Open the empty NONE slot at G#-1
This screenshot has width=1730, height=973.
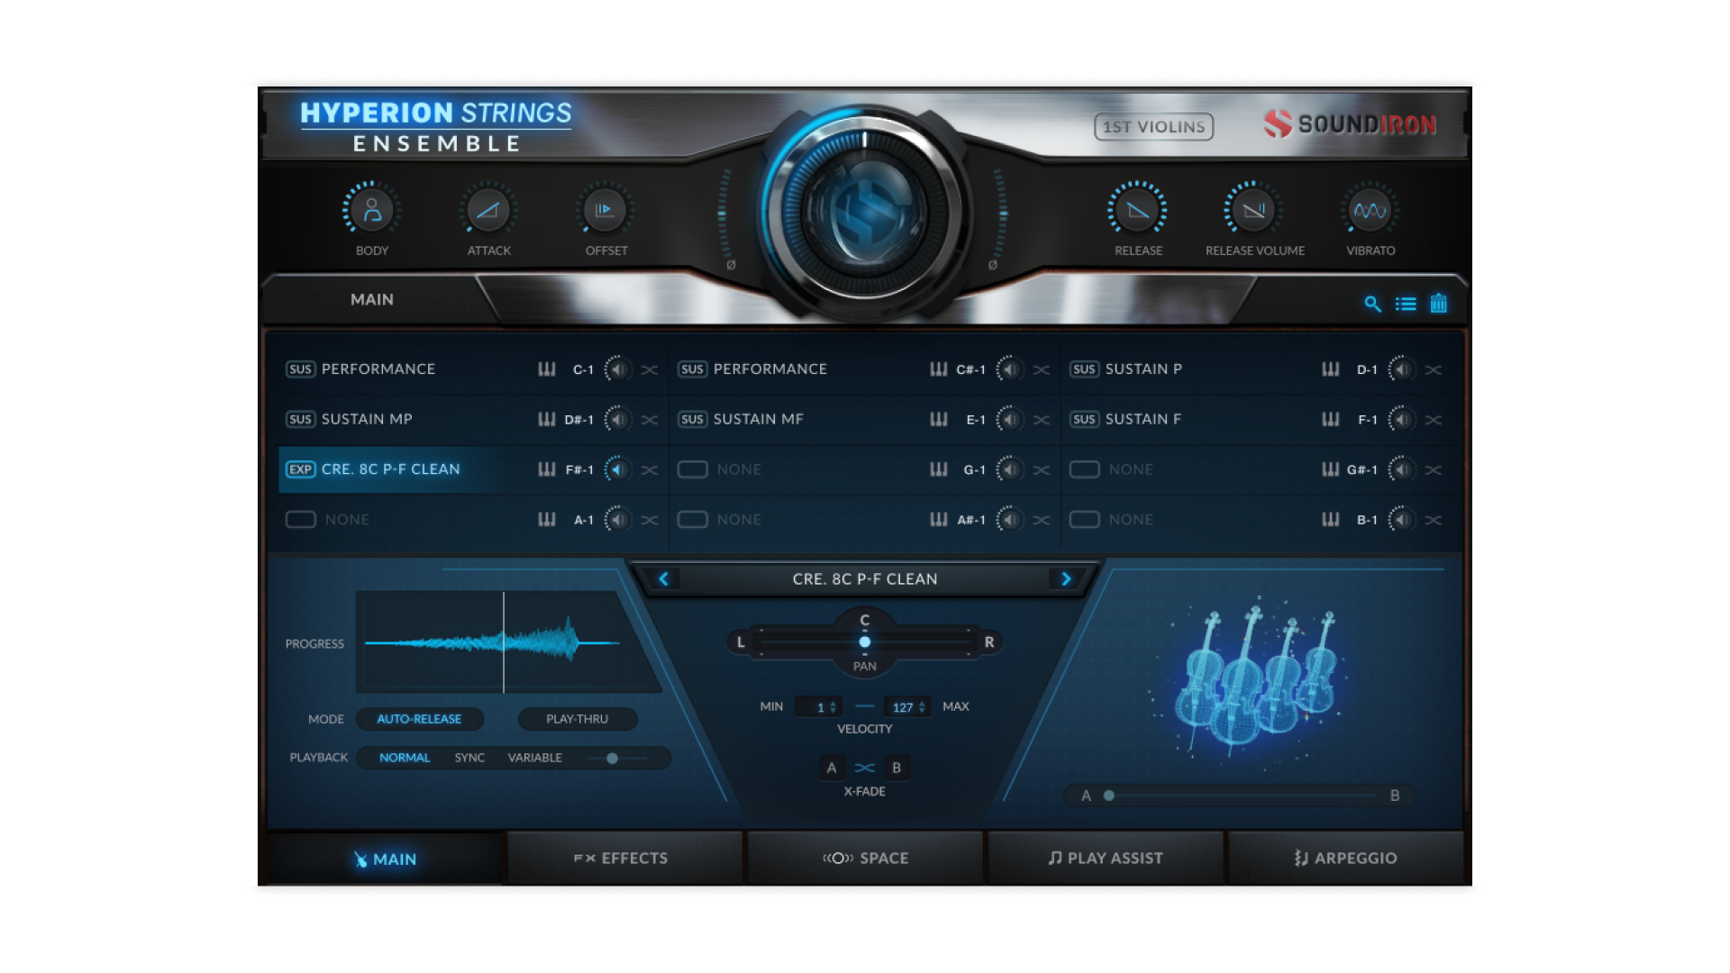(1131, 469)
